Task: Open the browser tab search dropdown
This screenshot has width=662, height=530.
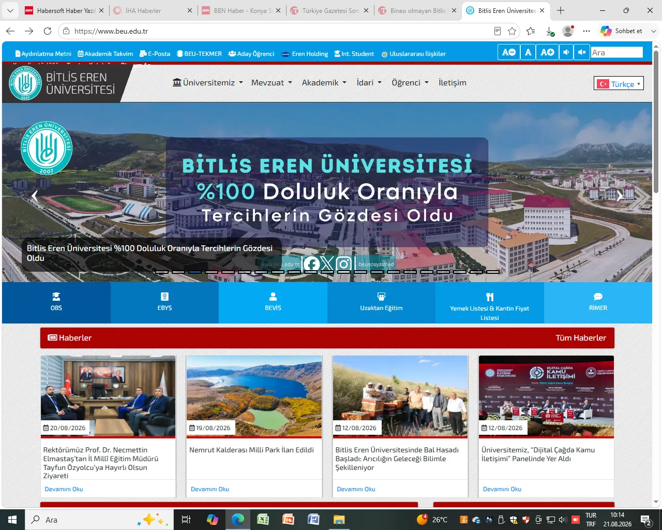Action: (10, 10)
